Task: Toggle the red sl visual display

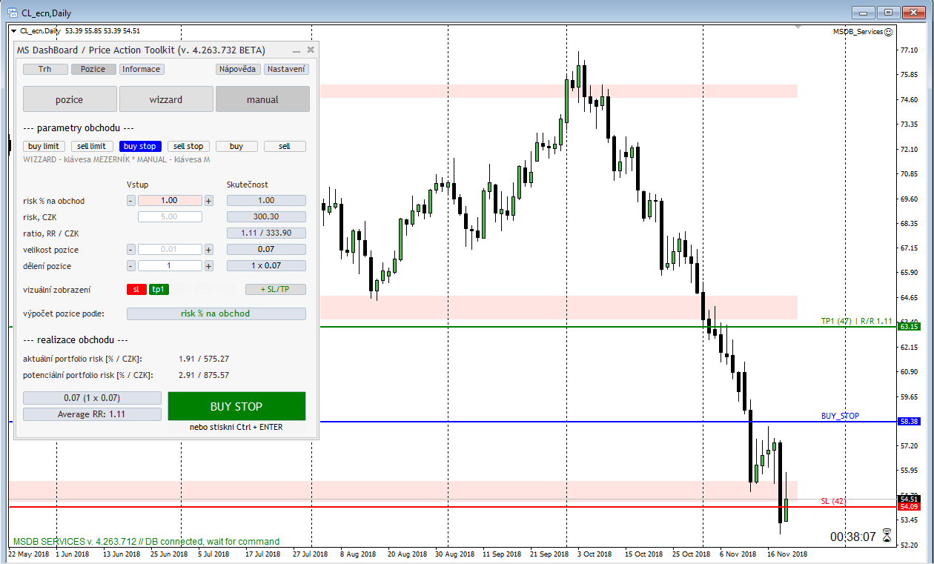Action: [x=136, y=290]
